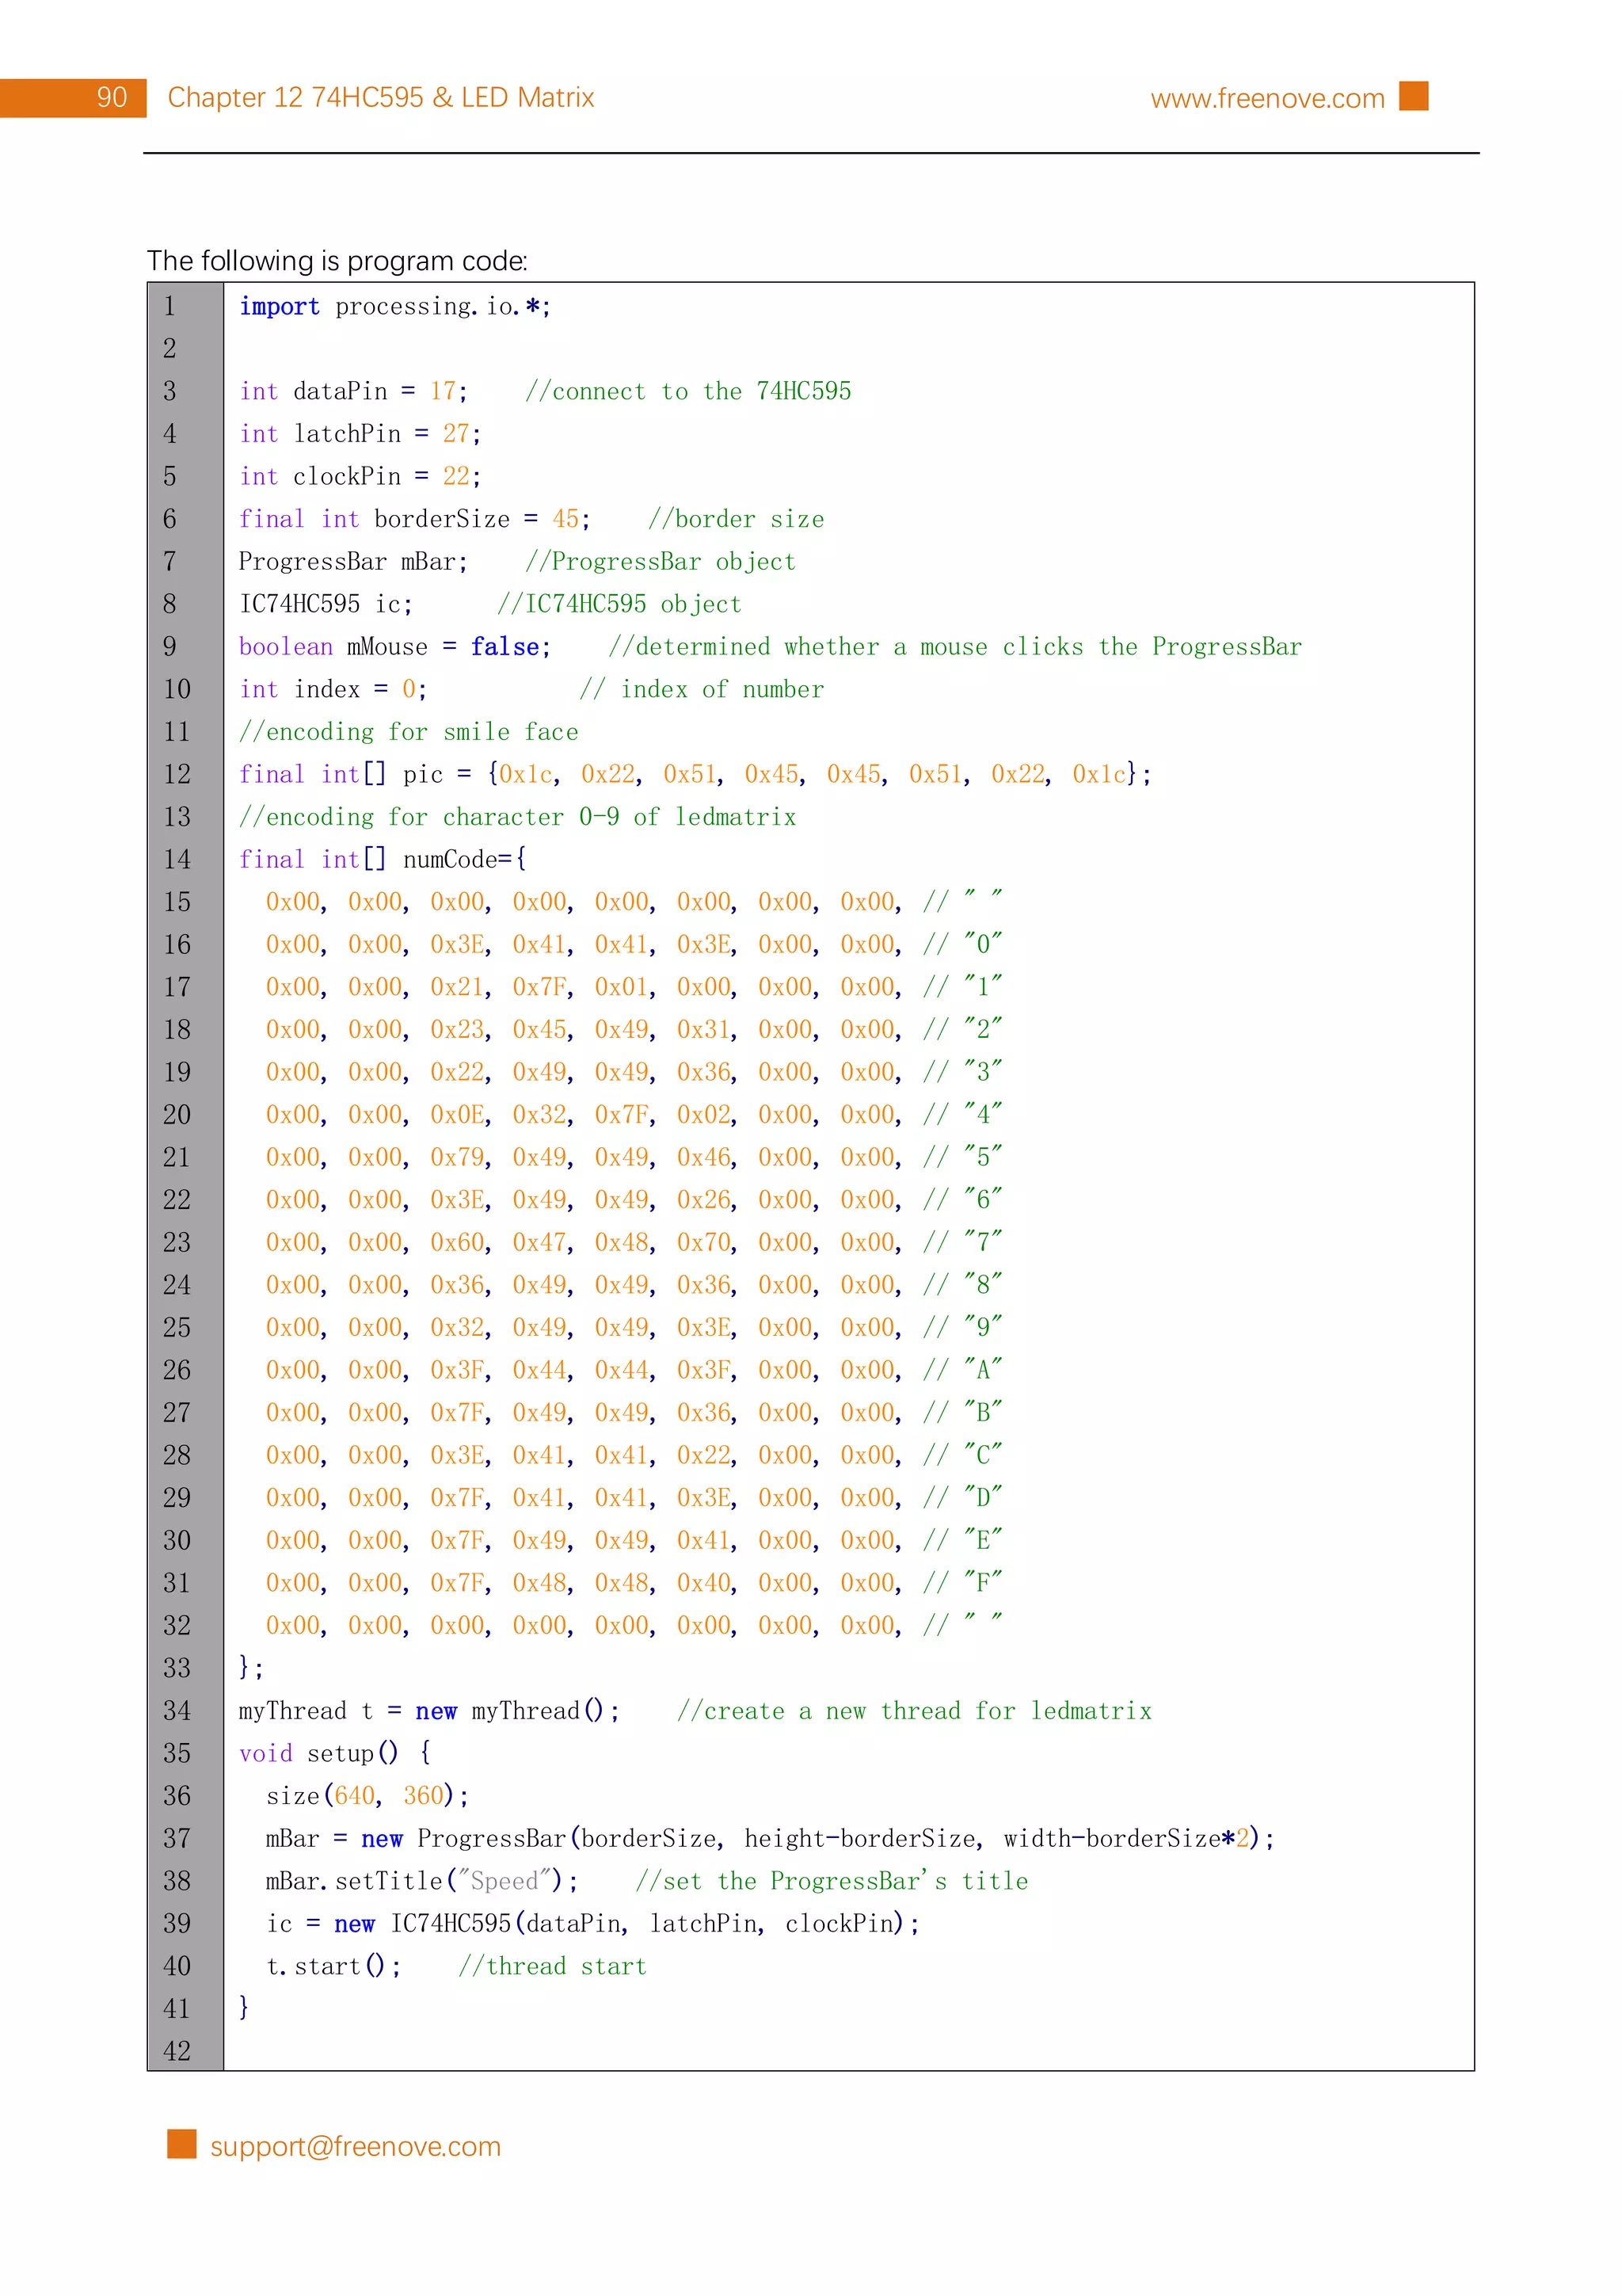
Task: Click the '//border size' comment
Action: [736, 519]
